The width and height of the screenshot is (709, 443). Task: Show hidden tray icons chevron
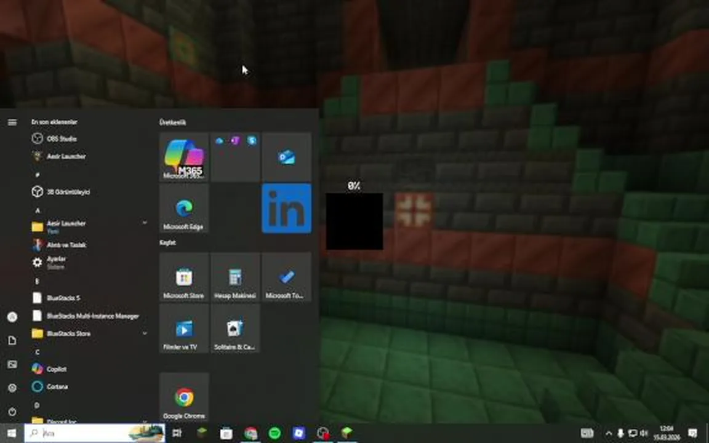[609, 434]
